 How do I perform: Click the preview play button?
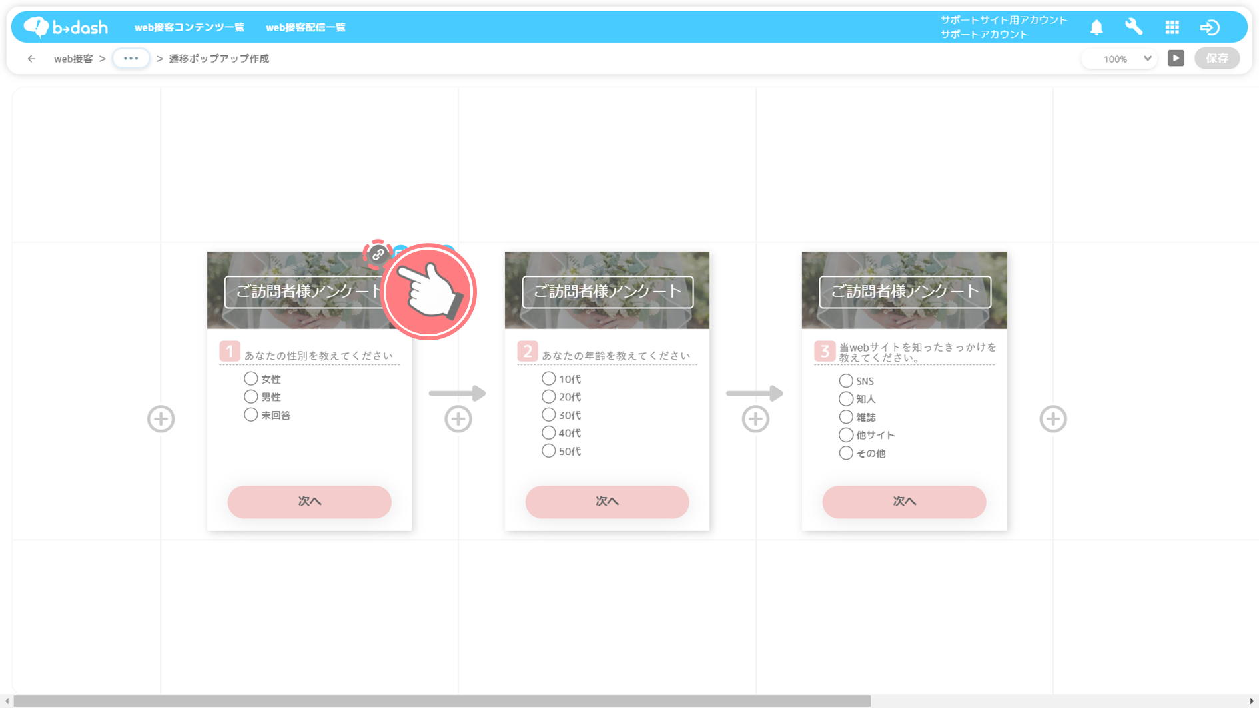click(1176, 58)
